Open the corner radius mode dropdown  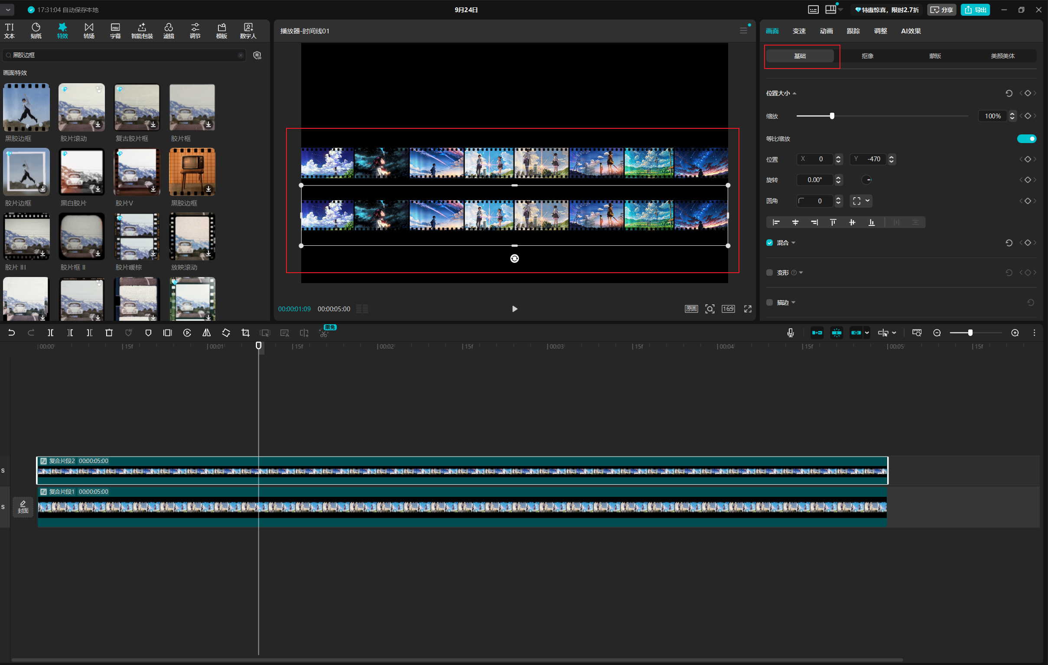tap(861, 201)
